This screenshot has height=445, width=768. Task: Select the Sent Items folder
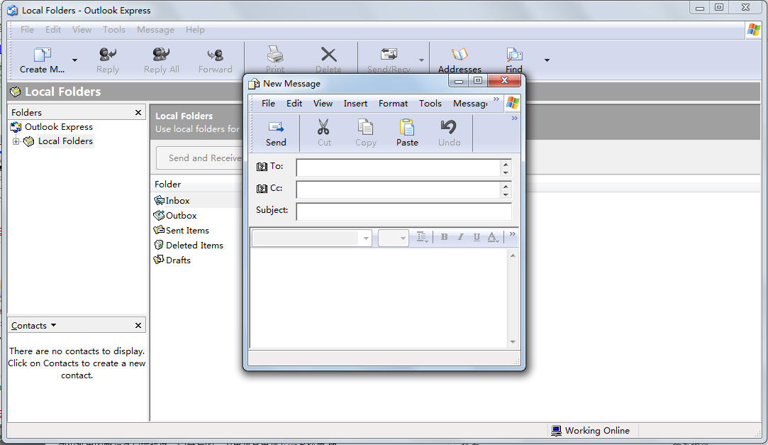tap(182, 231)
